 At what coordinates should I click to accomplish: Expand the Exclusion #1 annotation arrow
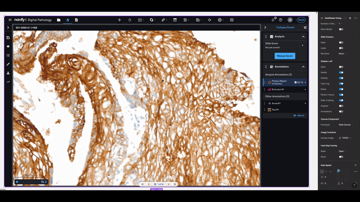305,89
